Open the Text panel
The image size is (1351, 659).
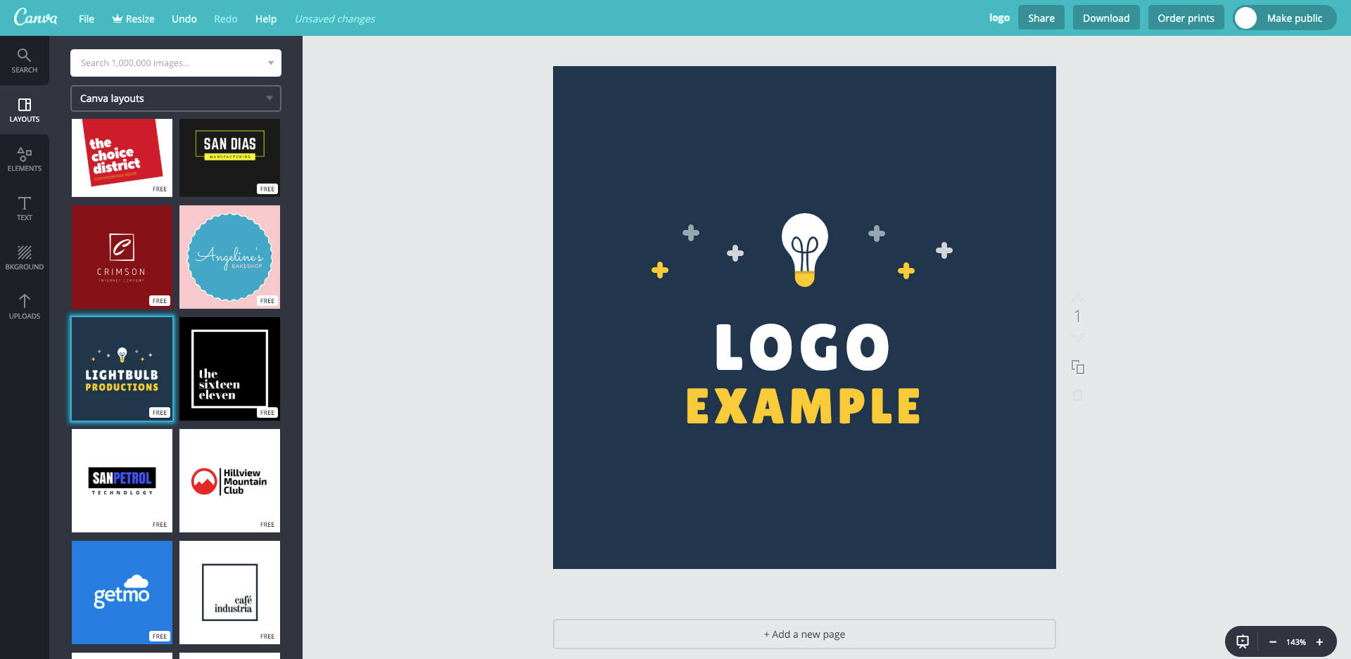[24, 208]
